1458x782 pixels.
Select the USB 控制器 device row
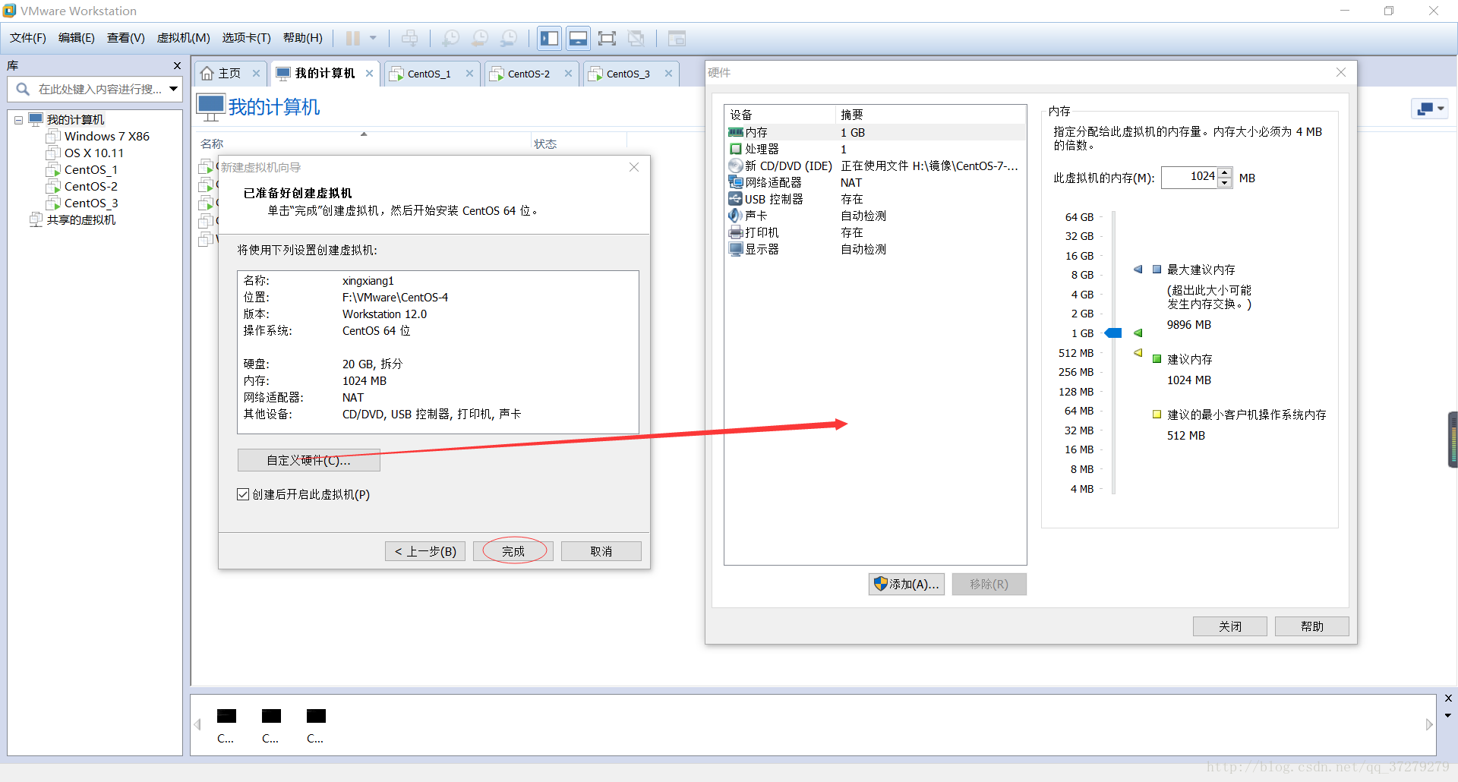pyautogui.click(x=875, y=199)
